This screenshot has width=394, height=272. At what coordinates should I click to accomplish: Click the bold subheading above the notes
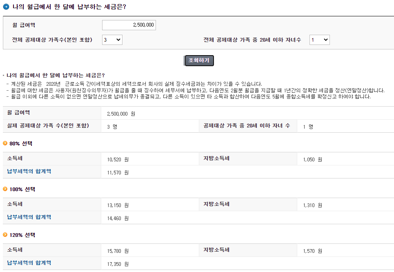click(x=56, y=76)
